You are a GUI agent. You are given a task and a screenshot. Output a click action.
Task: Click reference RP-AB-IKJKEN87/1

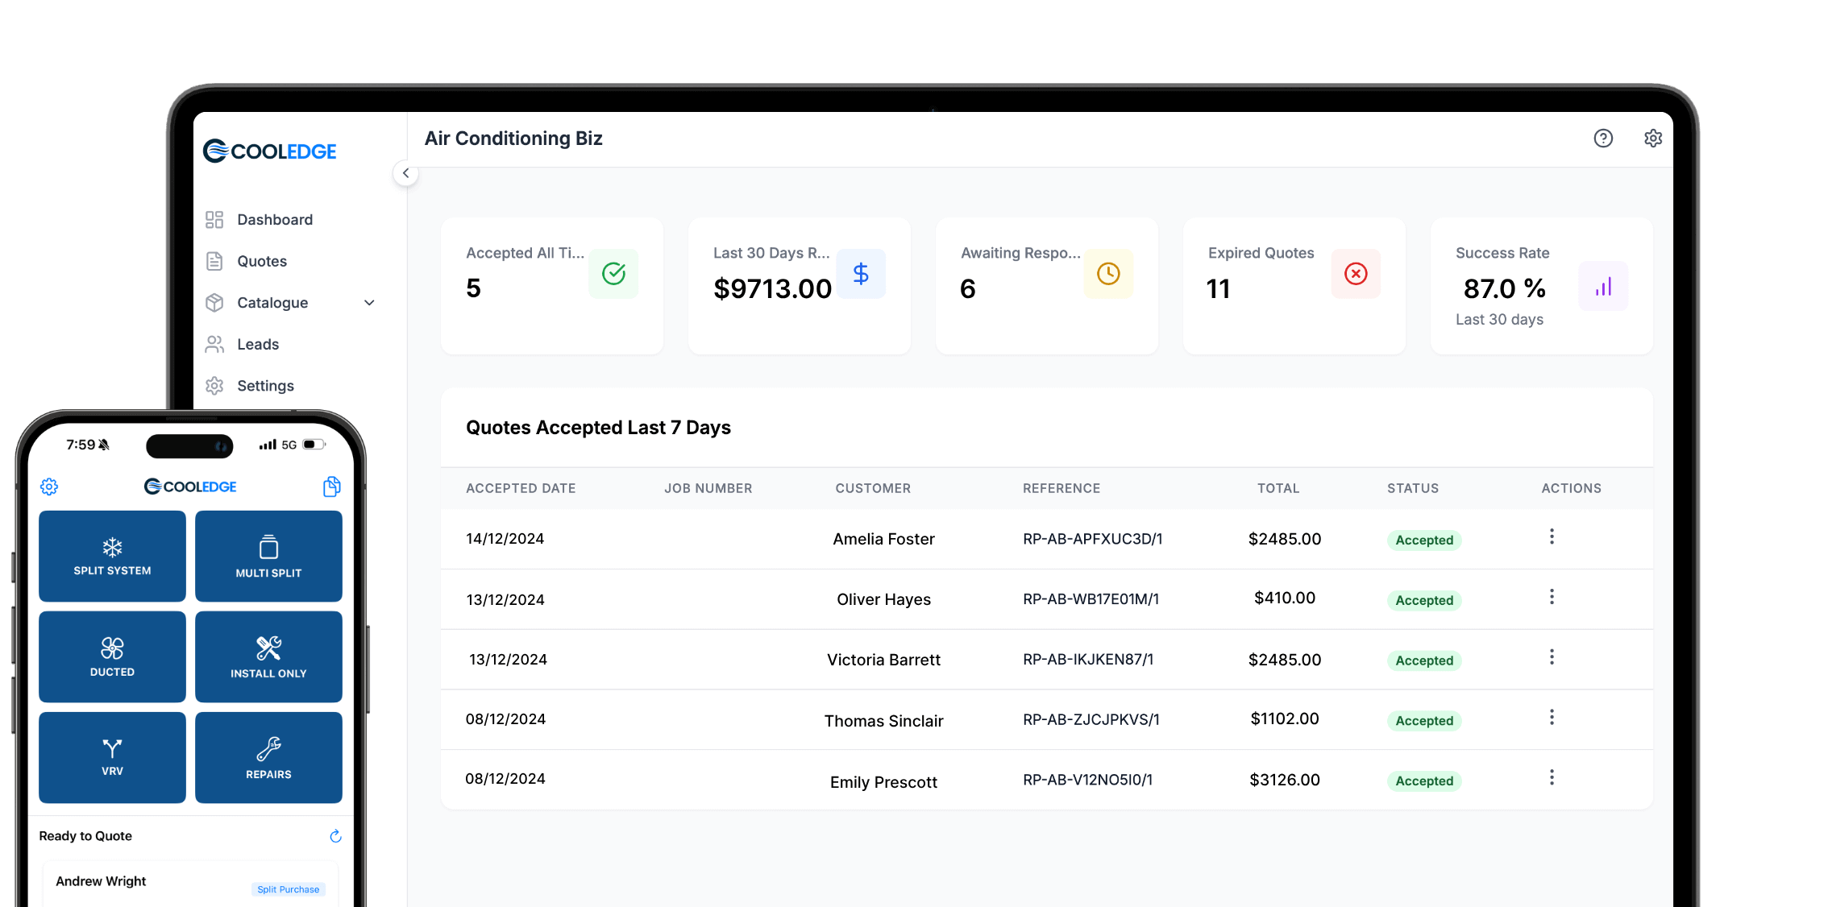pos(1088,660)
